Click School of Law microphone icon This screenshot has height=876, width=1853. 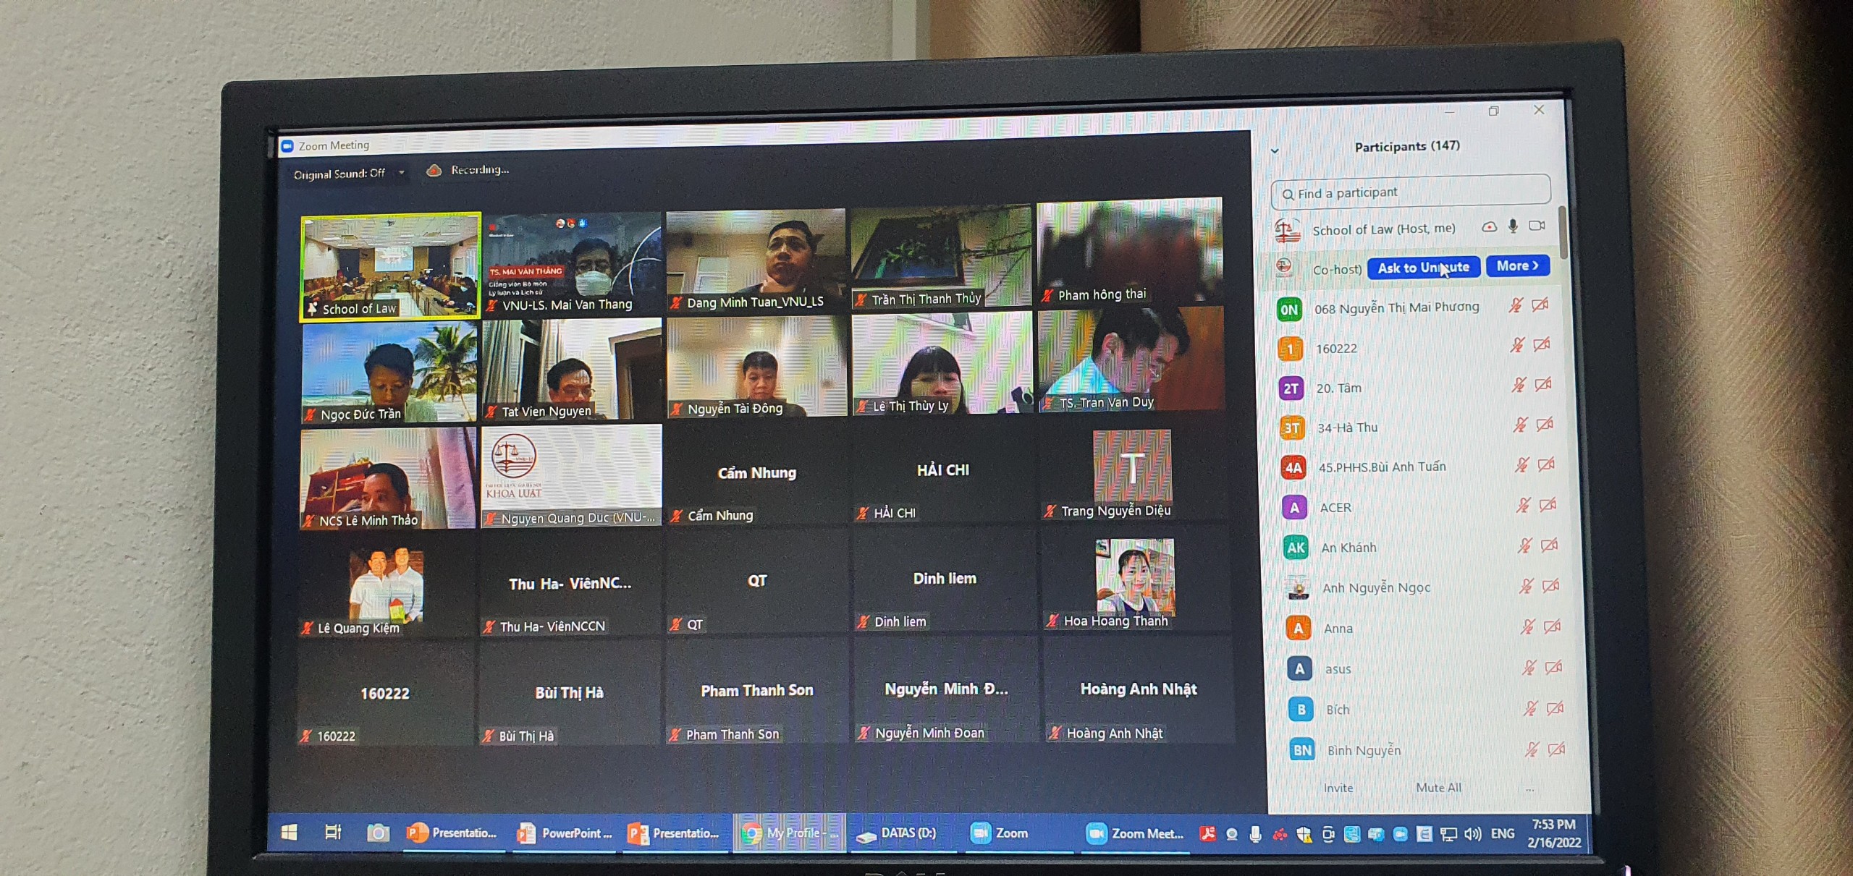(x=1513, y=226)
